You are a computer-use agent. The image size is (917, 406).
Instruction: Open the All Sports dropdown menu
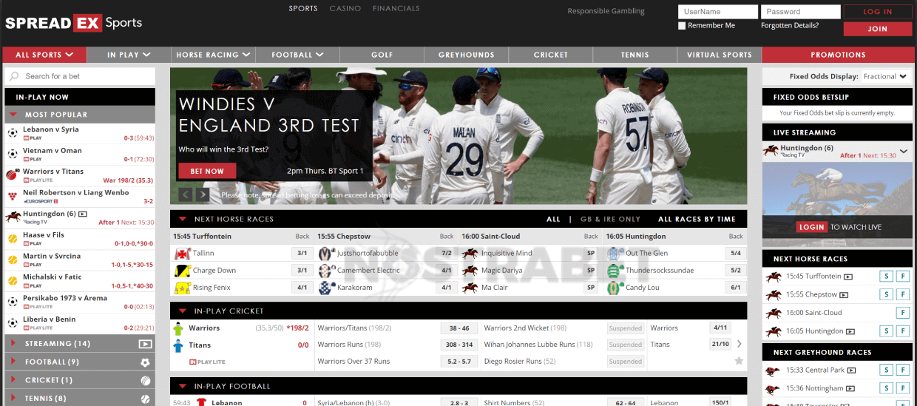tap(44, 55)
